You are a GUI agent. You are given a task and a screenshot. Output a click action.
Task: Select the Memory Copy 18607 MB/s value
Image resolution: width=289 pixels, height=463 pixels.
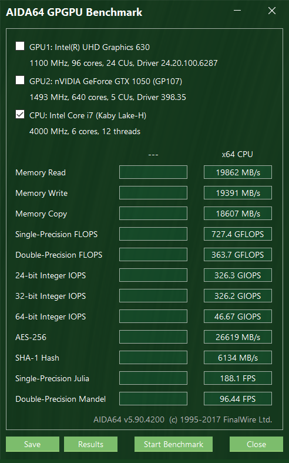coord(238,214)
